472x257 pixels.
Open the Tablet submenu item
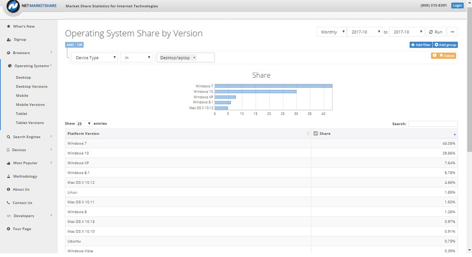pyautogui.click(x=21, y=114)
